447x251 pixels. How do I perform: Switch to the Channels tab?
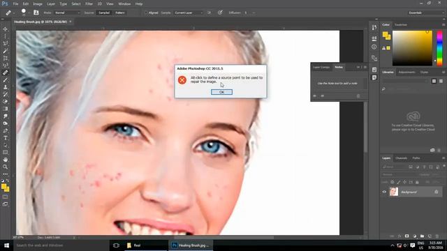402,158
